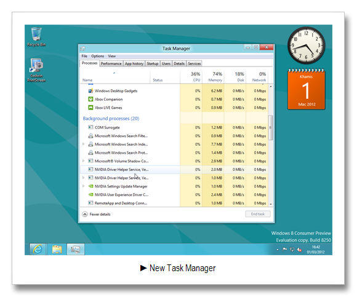Switch to the Users tab

click(166, 64)
